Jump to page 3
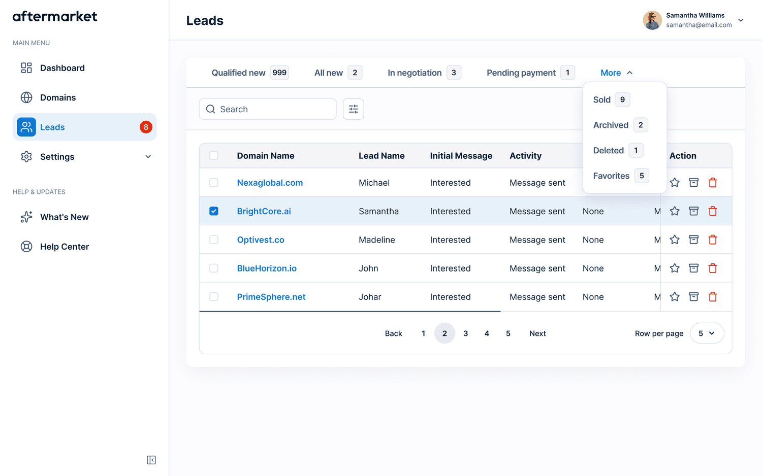The width and height of the screenshot is (762, 476). pyautogui.click(x=466, y=333)
